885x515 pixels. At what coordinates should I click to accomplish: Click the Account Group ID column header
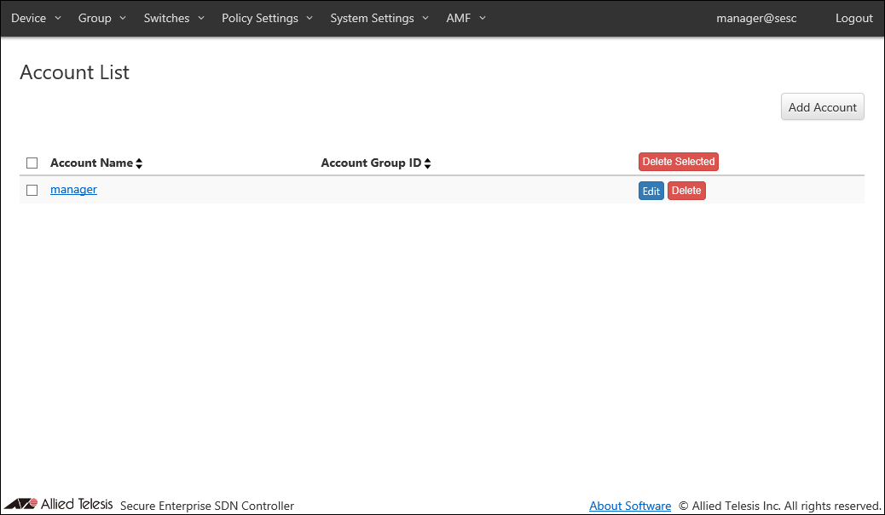371,163
